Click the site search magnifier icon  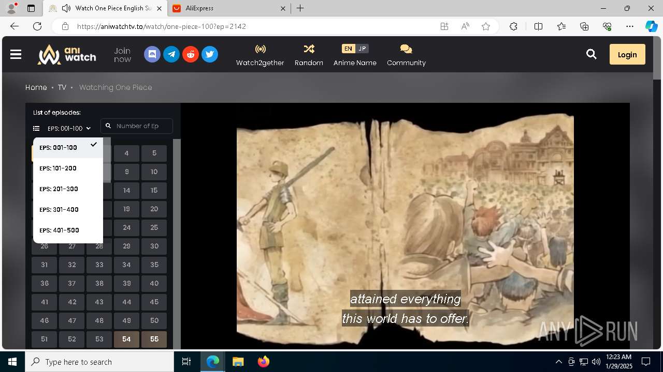[592, 54]
